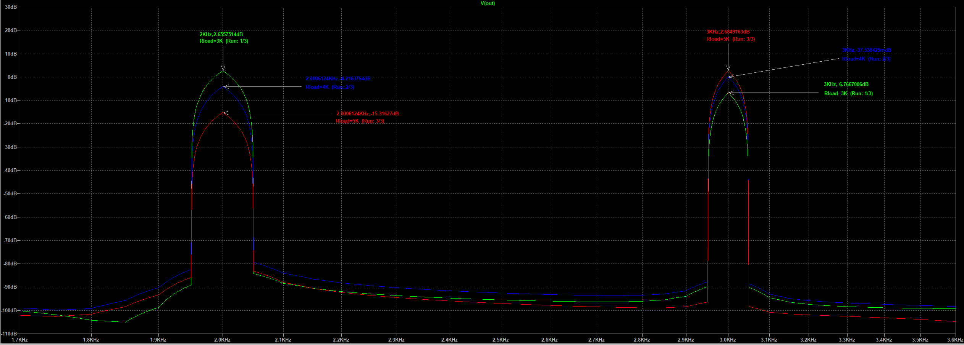Screen dimensions: 964x345
Task: Select the 3.0KHz horizontal axis label
Action: [728, 340]
